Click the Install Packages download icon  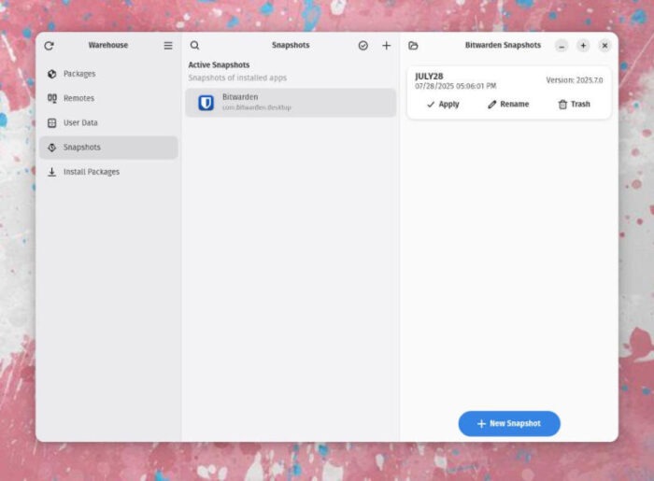(x=52, y=172)
